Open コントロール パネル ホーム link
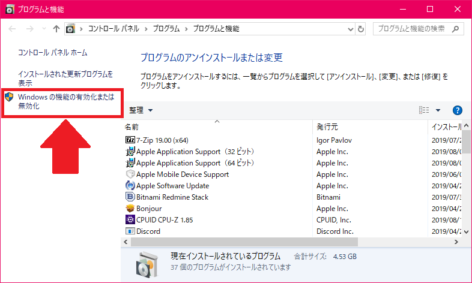This screenshot has height=283, width=472. tap(53, 53)
